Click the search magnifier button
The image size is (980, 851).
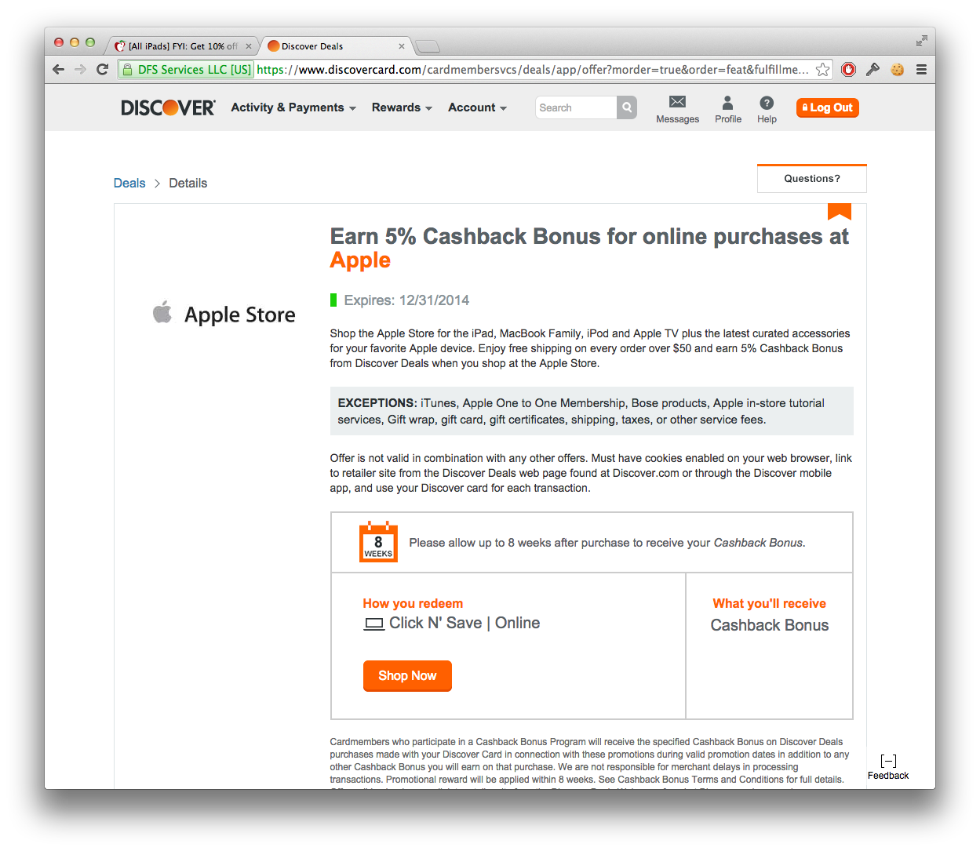[x=627, y=107]
